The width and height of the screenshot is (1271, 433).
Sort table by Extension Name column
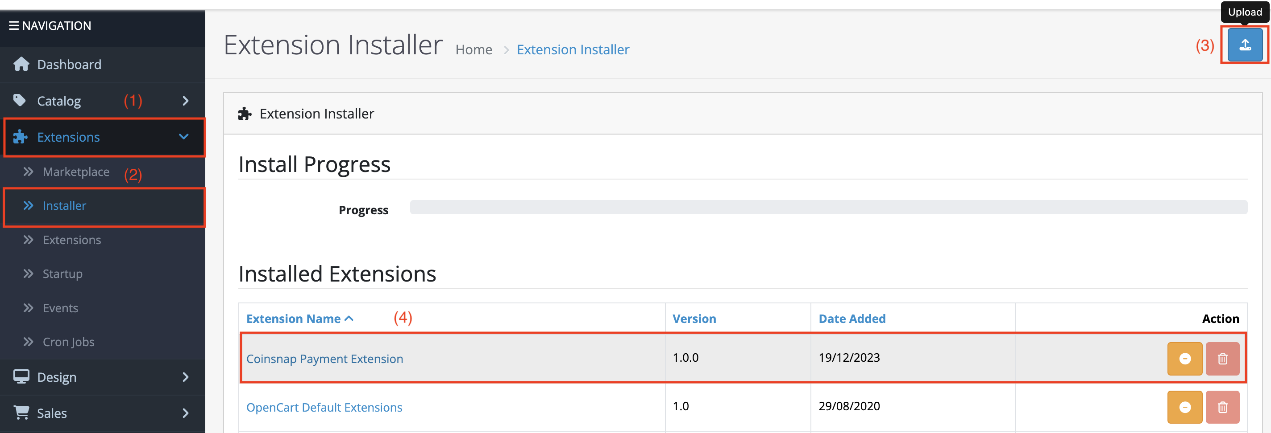(294, 319)
